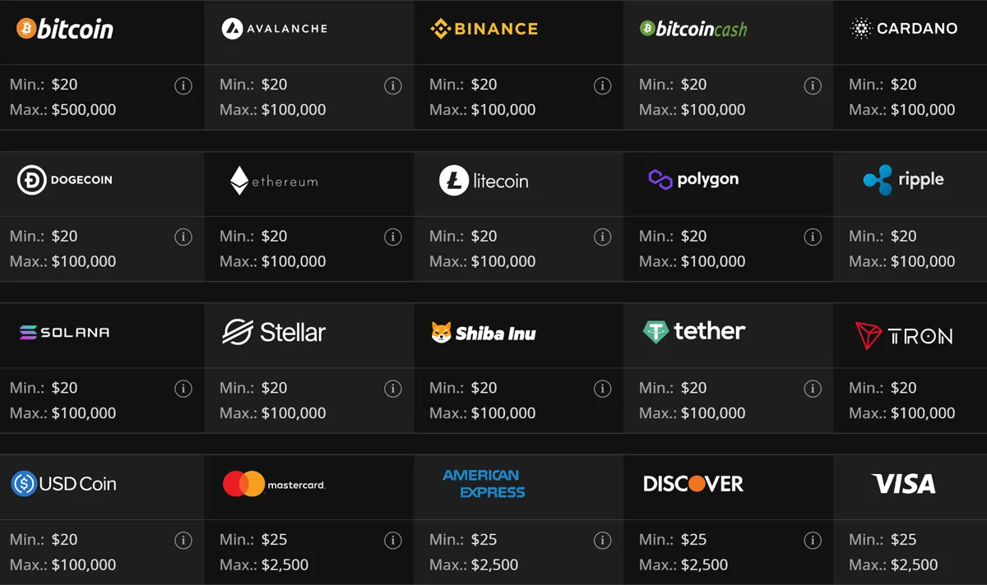Click the Cardano icon
The width and height of the screenshot is (987, 585).
click(x=905, y=27)
